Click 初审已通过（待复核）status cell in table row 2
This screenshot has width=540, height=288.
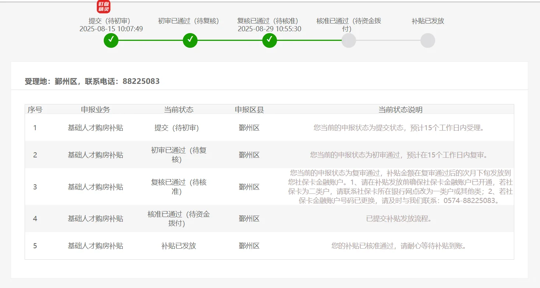(179, 155)
